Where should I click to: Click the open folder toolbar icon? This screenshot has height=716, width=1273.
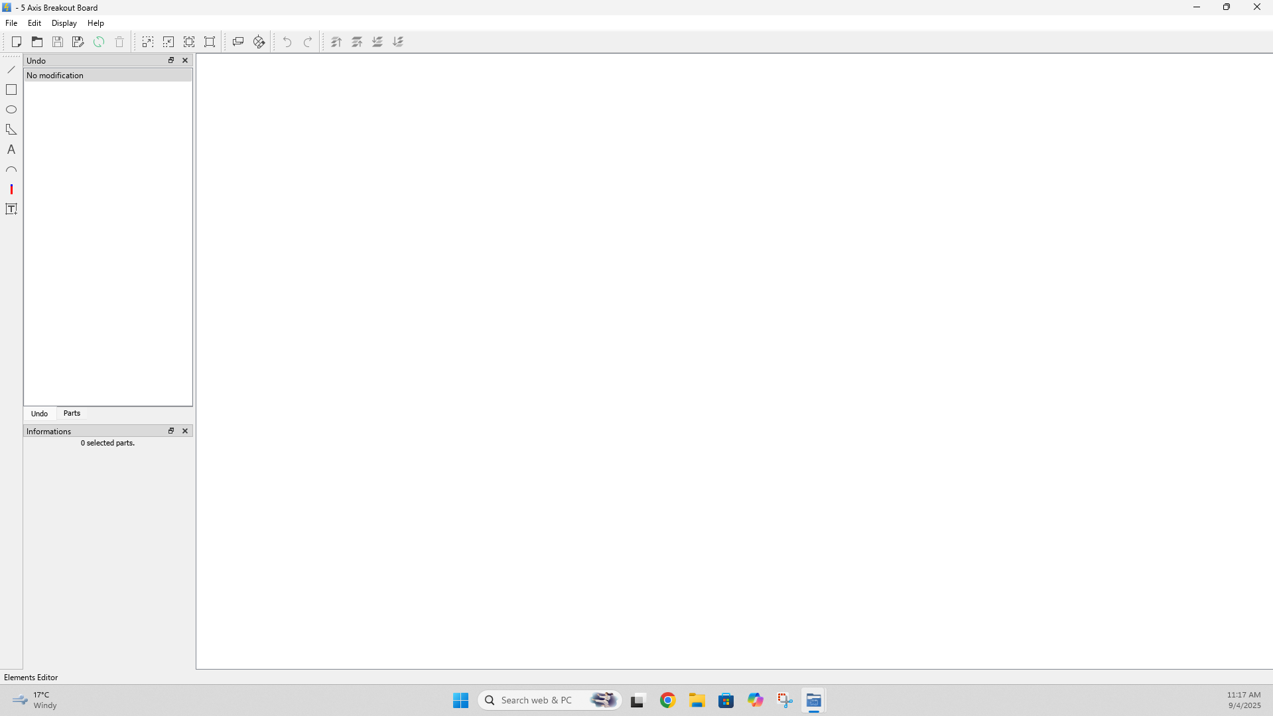coord(37,42)
